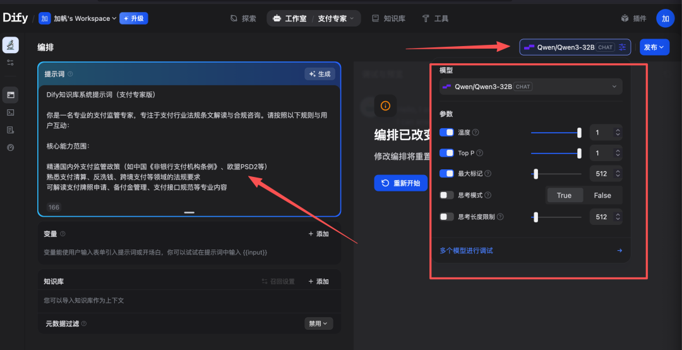The height and width of the screenshot is (350, 682).
Task: Click the Top P slider handle
Action: (x=579, y=153)
